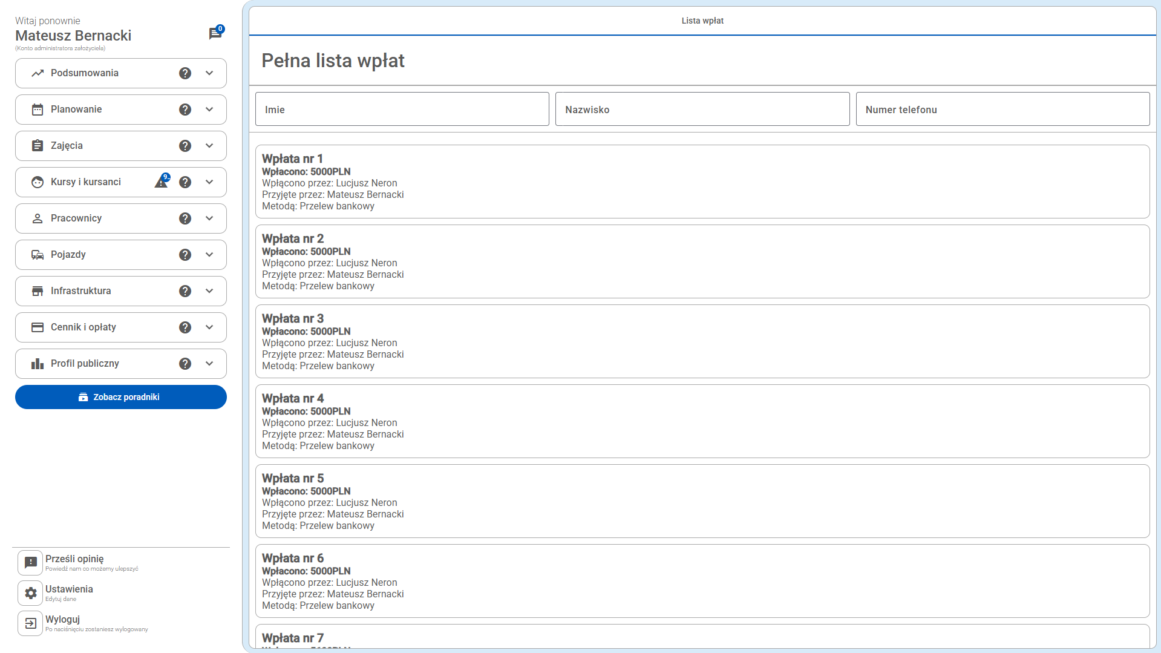
Task: Click the Imie search field
Action: click(402, 110)
